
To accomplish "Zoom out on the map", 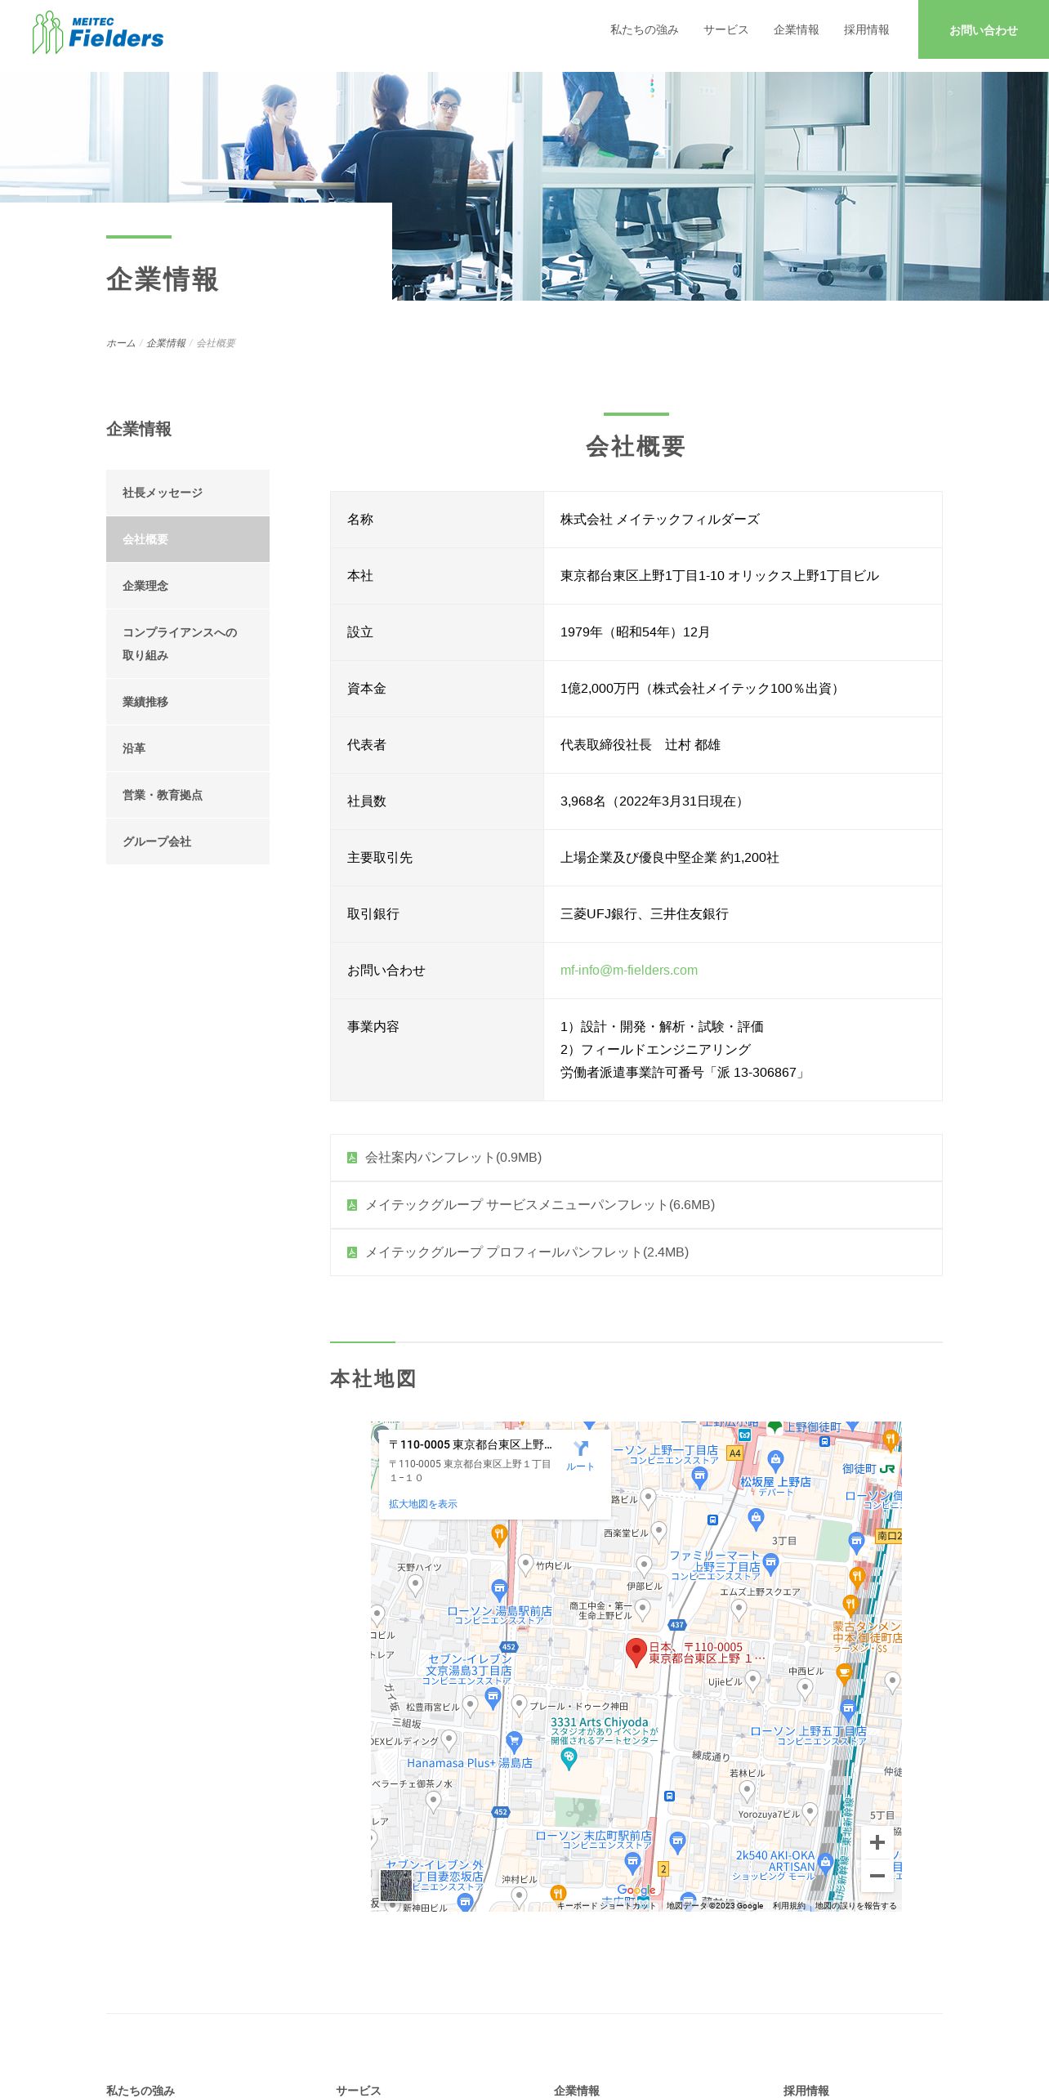I will coord(877,1876).
